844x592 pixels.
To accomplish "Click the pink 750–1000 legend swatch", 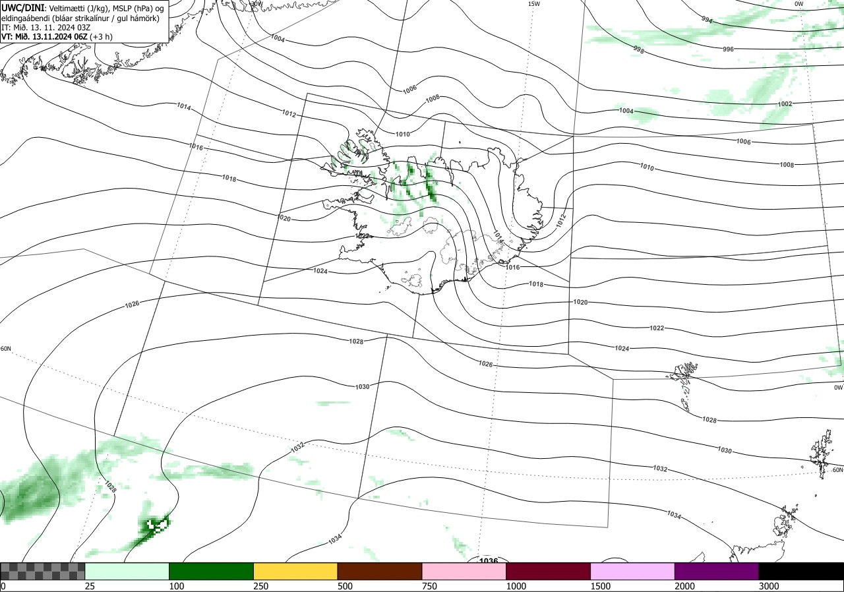I will tap(464, 571).
